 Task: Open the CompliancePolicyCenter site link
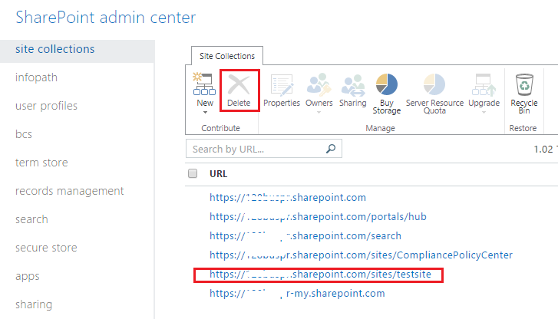[x=361, y=255]
